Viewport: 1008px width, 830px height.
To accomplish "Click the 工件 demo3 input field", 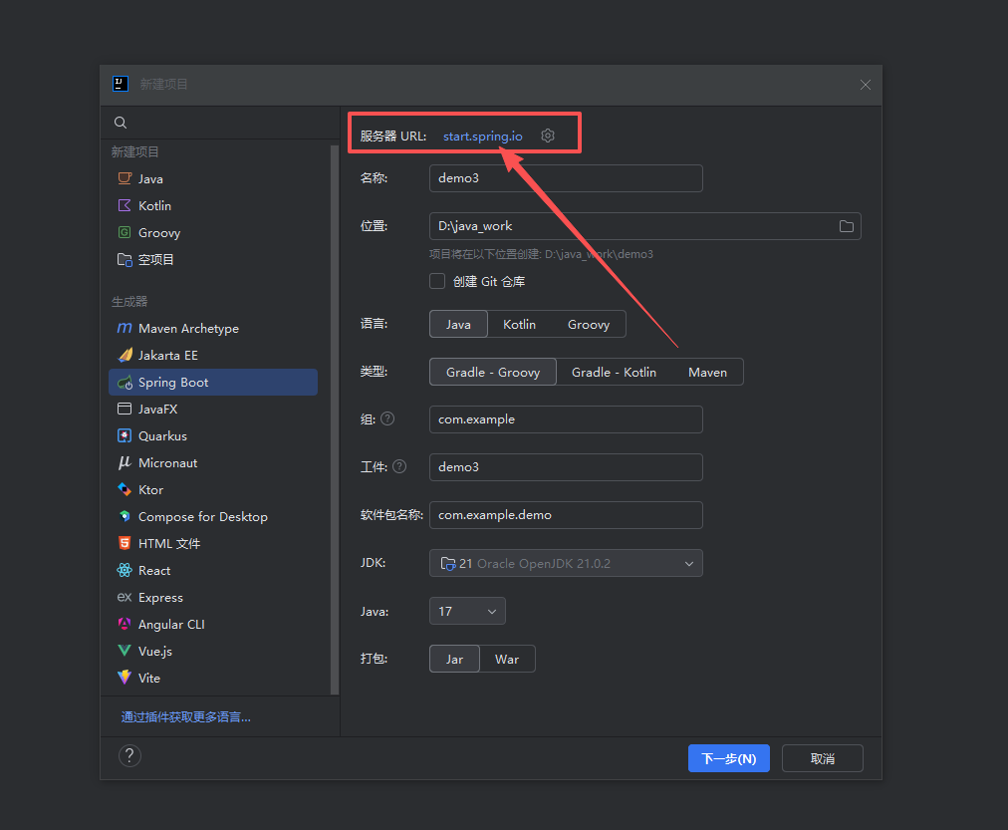I will (566, 466).
